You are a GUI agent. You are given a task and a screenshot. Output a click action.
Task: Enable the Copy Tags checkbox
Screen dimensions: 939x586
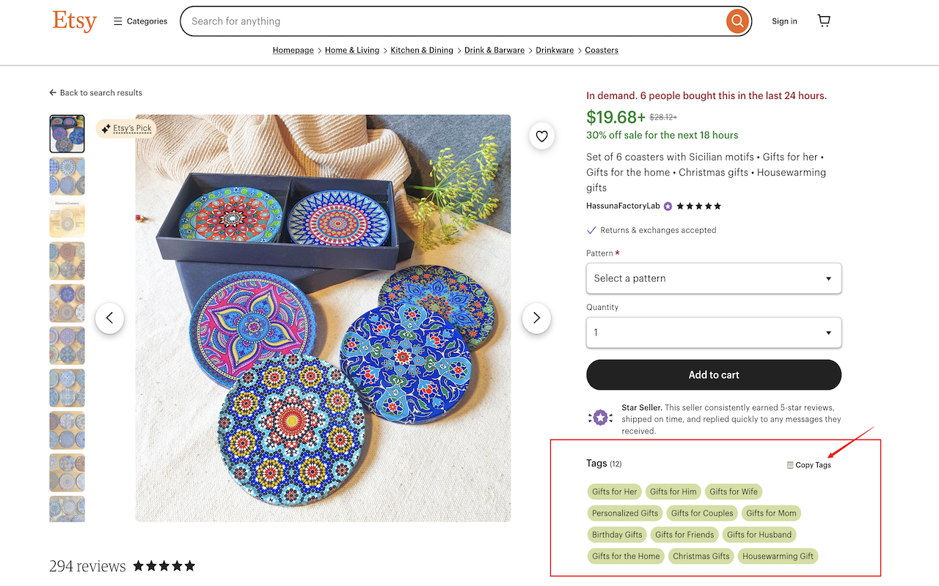[789, 464]
